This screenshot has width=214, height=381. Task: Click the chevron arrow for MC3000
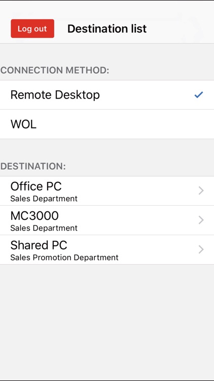click(x=201, y=220)
